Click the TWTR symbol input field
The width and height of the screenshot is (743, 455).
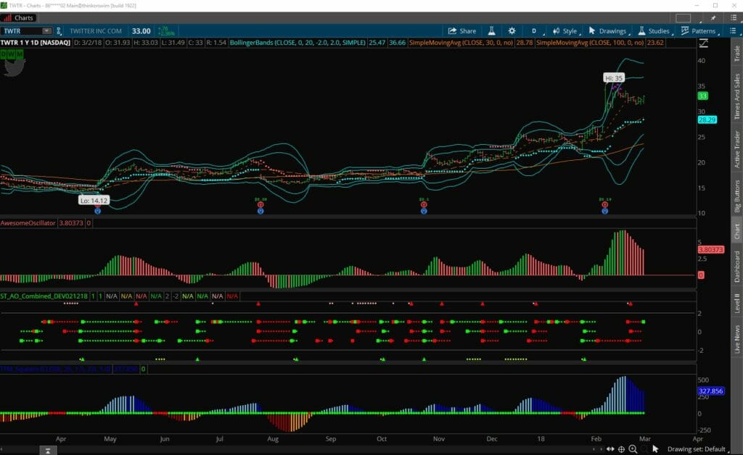[22, 31]
